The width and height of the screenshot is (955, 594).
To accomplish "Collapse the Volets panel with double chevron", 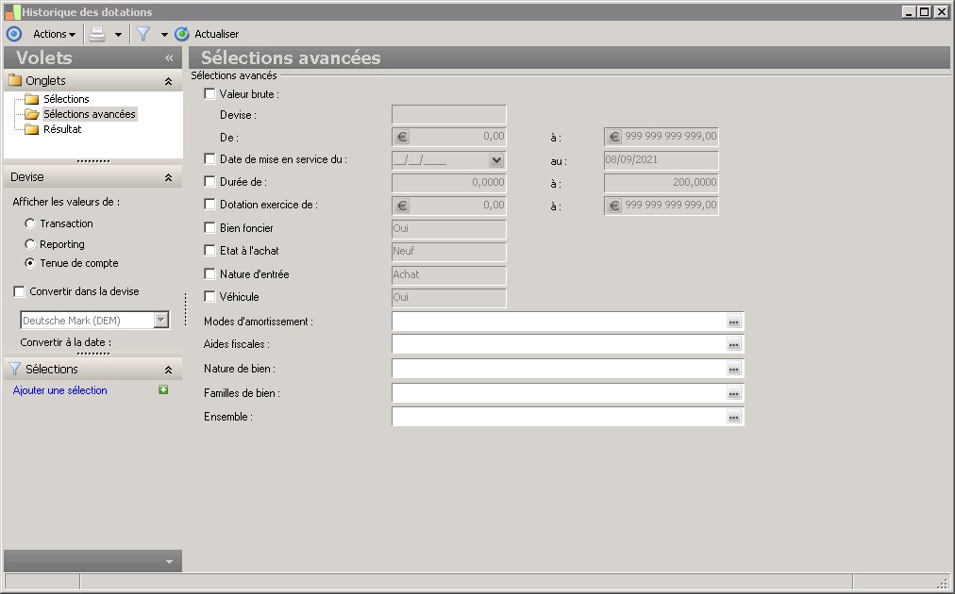I will [169, 58].
